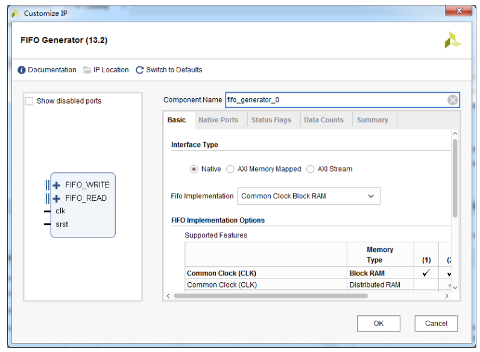
Task: Switch to the Basic tab
Action: pyautogui.click(x=177, y=120)
